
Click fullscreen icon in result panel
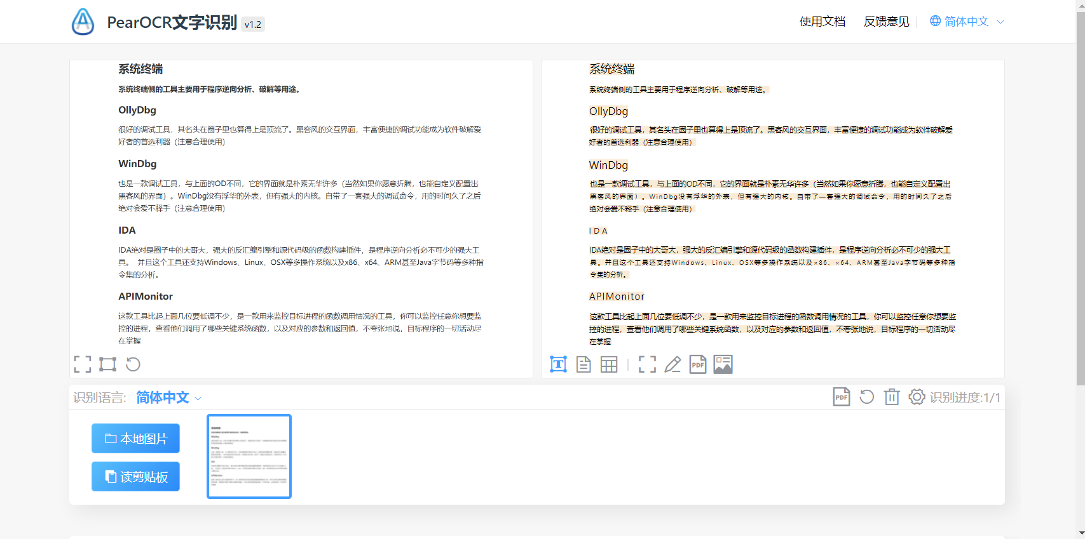[x=647, y=364]
